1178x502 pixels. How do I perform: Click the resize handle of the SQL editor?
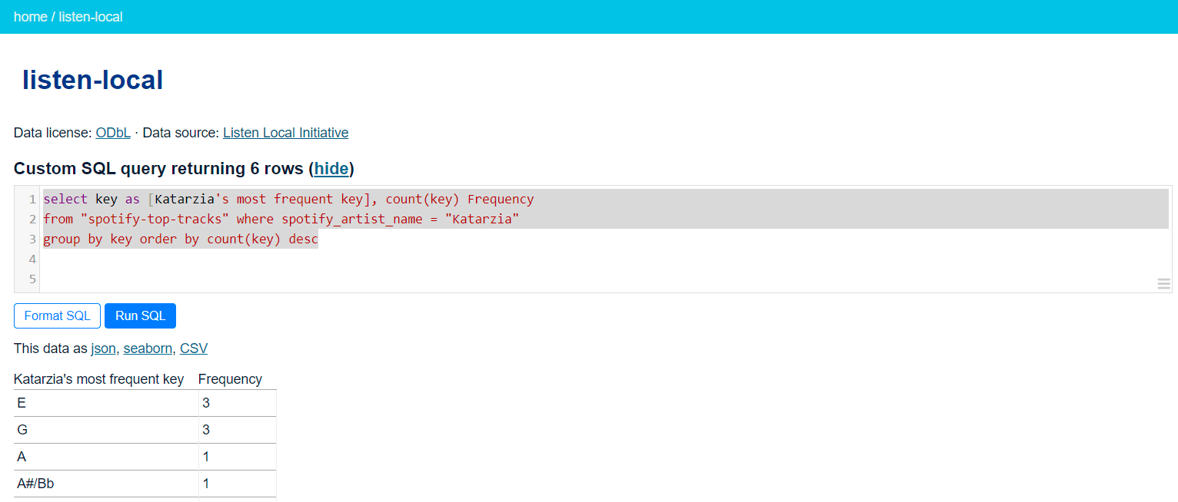(x=1163, y=284)
